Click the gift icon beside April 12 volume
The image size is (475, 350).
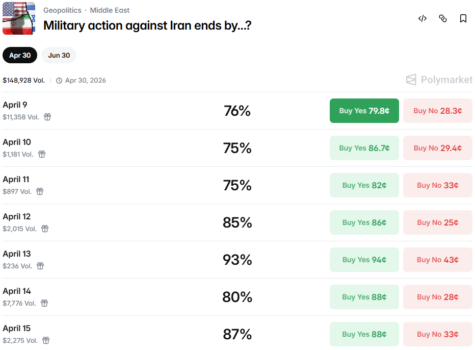[45, 229]
